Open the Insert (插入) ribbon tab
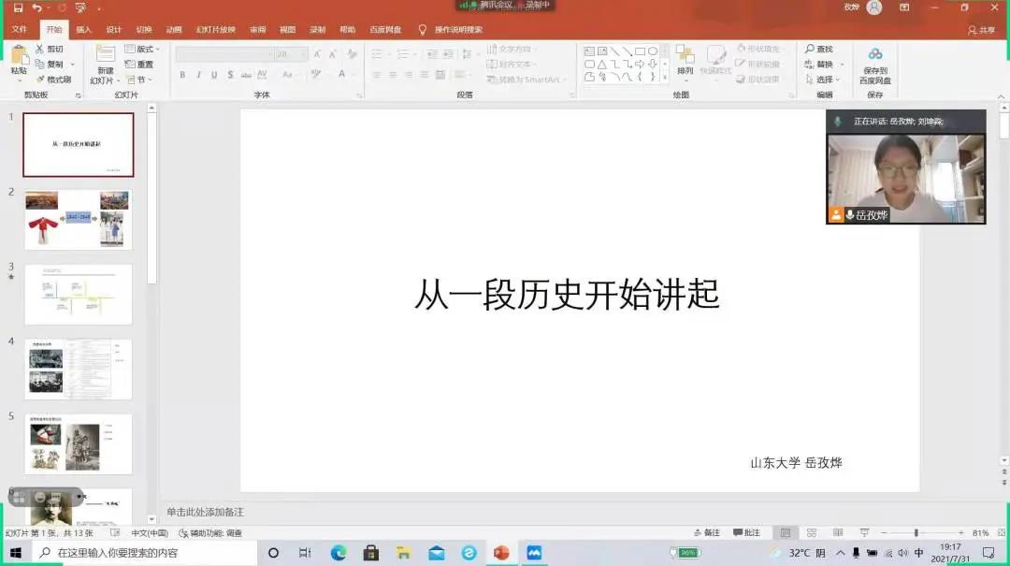 pos(84,29)
